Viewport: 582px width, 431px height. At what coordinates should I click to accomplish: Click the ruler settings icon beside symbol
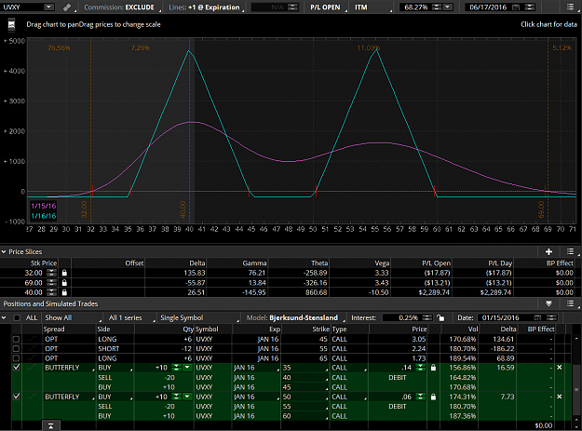(67, 7)
